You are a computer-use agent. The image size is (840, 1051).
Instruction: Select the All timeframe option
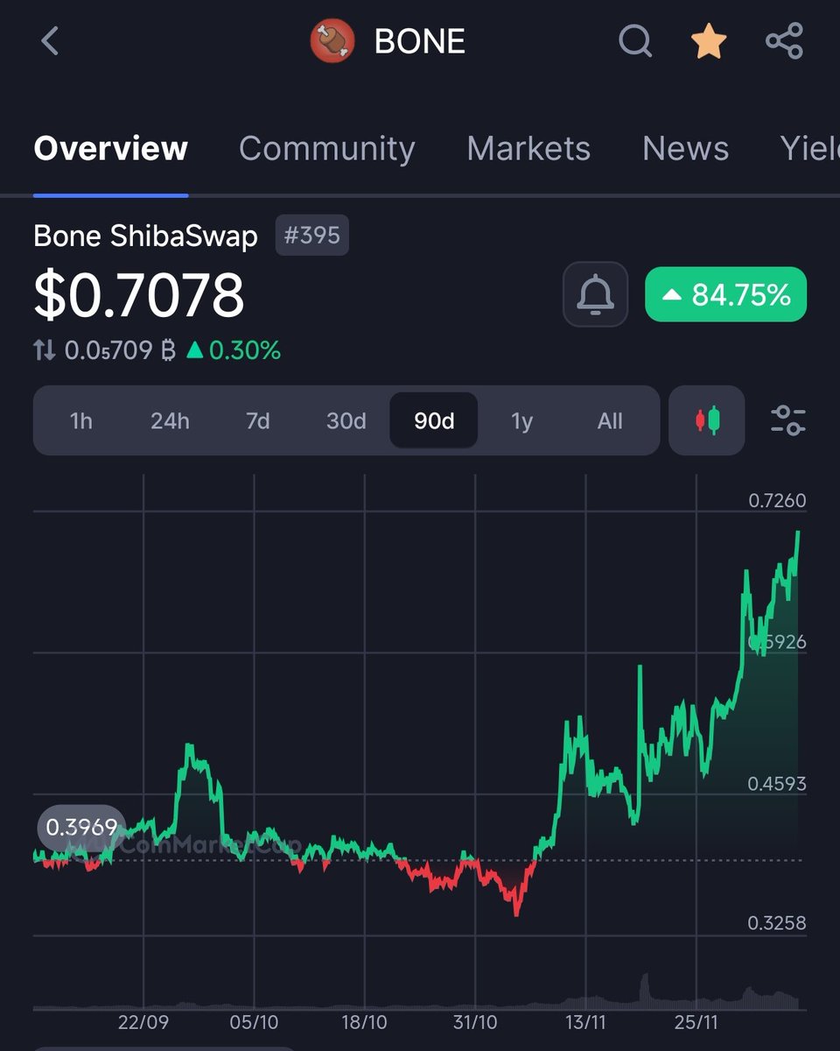click(x=610, y=421)
